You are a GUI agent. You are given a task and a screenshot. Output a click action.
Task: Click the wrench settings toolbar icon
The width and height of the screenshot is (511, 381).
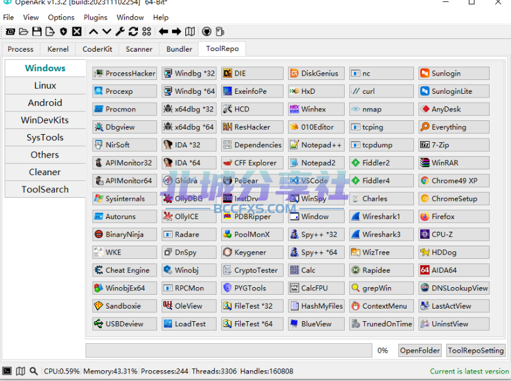[120, 31]
